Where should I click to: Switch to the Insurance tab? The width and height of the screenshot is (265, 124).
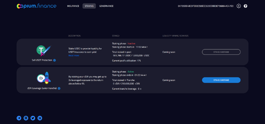point(73,6)
